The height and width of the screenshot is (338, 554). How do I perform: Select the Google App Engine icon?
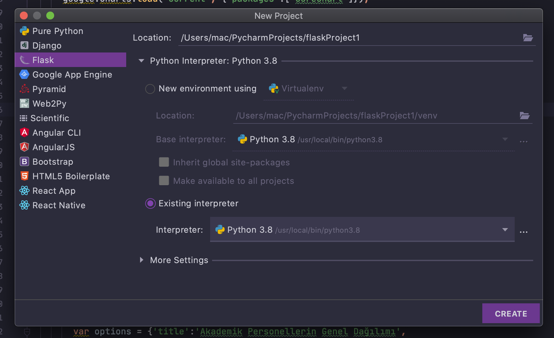[x=24, y=75]
